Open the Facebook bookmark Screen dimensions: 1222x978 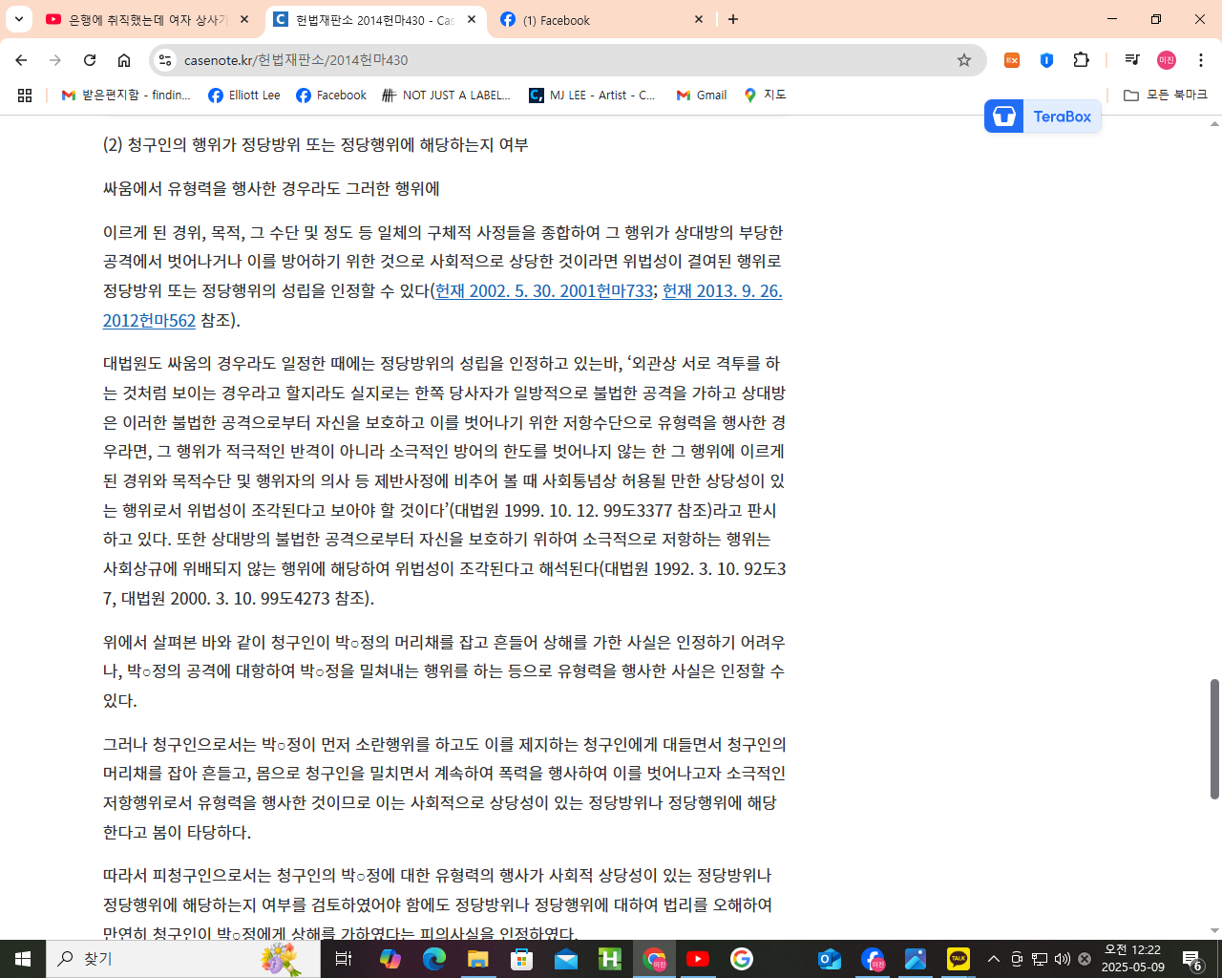[x=331, y=96]
